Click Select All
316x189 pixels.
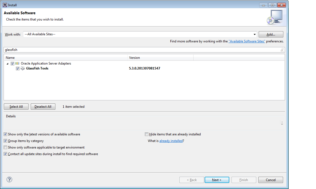pyautogui.click(x=16, y=106)
